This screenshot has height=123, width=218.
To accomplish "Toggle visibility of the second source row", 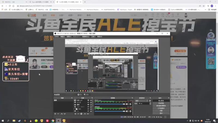I will 88,102.
